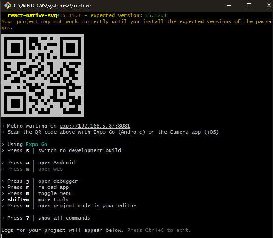Select the 'switch to development build' line

(79, 150)
